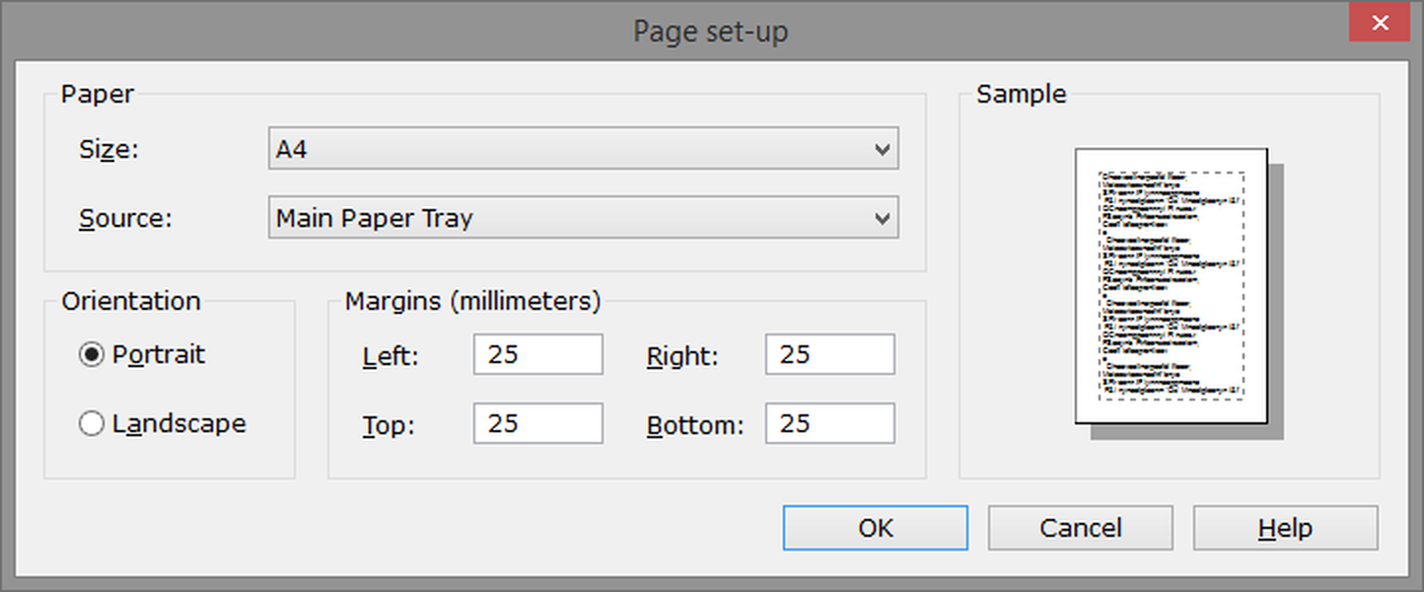Open the paper Size dropdown

583,150
